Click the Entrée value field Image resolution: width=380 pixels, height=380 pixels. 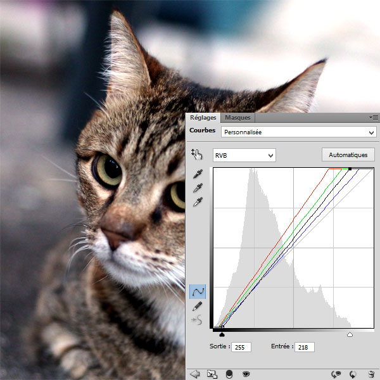(x=305, y=347)
